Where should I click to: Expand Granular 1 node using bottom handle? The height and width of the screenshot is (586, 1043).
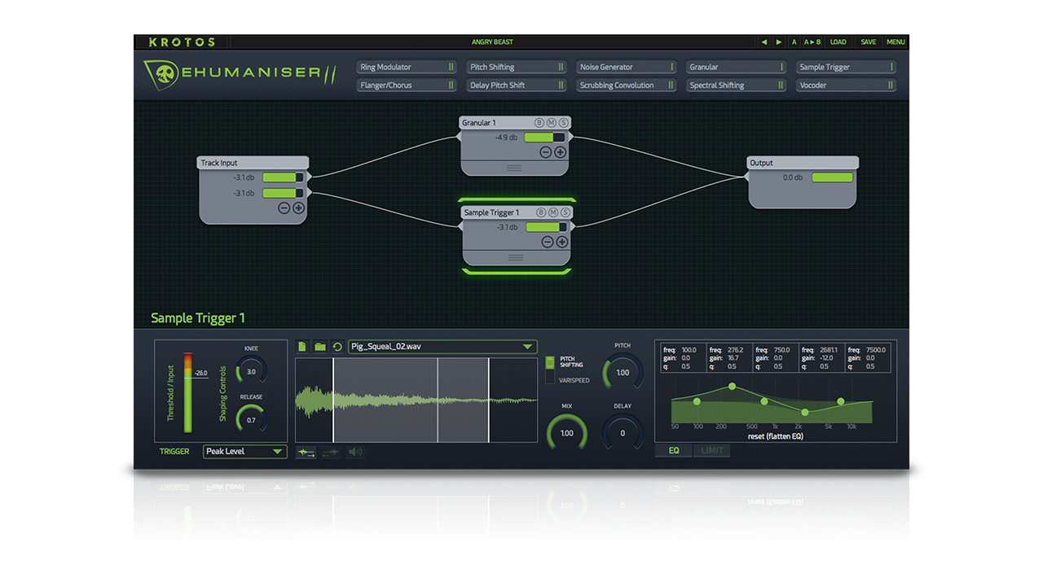click(x=514, y=168)
